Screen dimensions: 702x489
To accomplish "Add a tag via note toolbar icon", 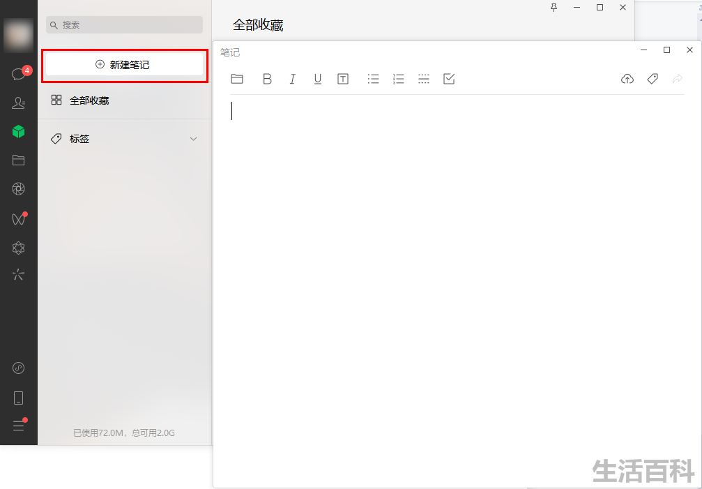I will pos(653,79).
